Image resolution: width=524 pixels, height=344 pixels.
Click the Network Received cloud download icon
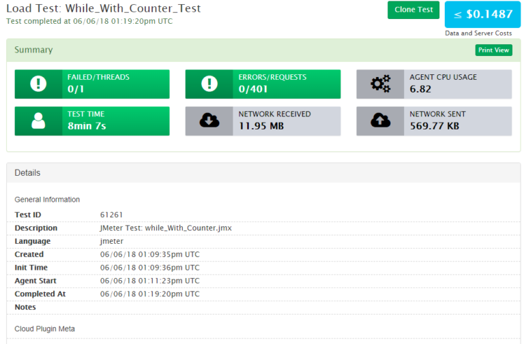tap(209, 121)
